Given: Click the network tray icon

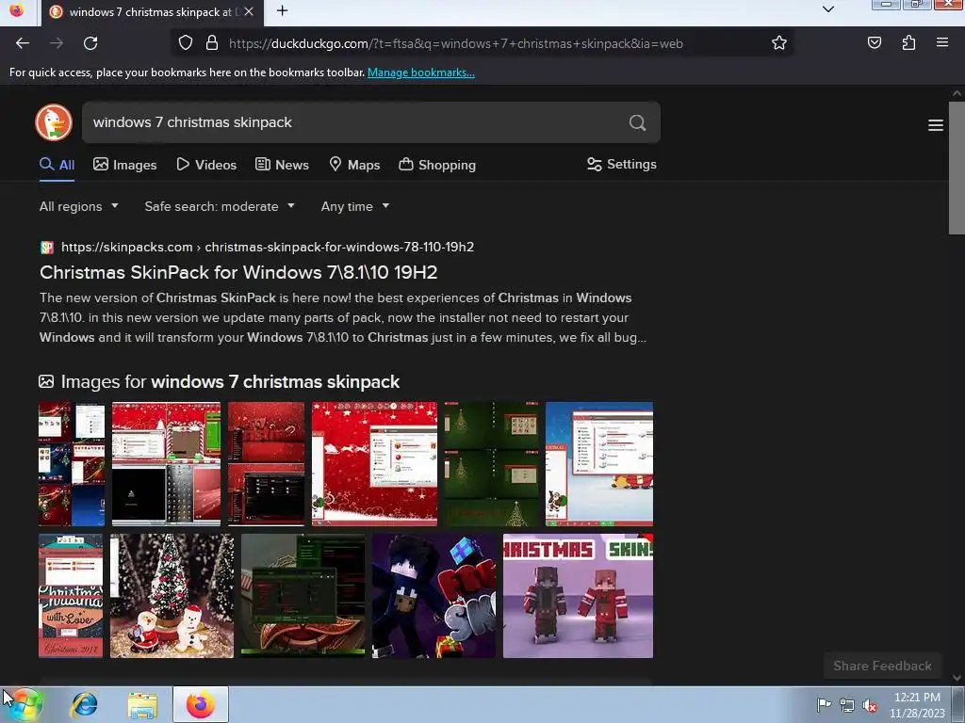Looking at the screenshot, I should click(x=847, y=705).
